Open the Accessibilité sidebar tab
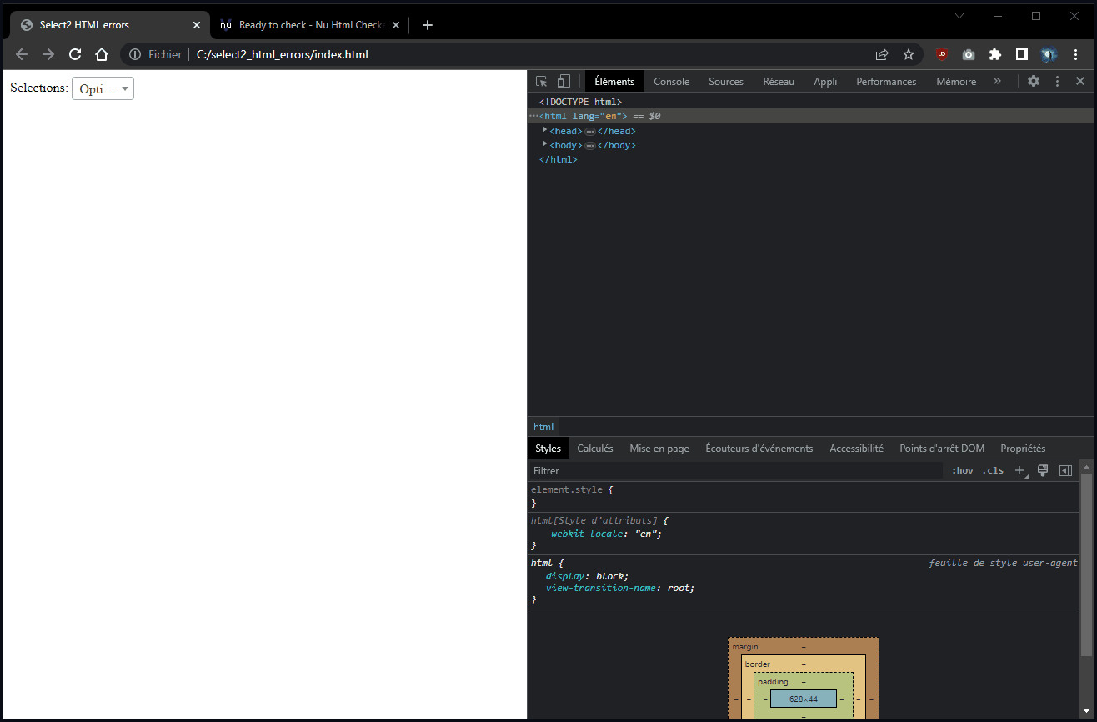The image size is (1097, 722). (x=856, y=448)
